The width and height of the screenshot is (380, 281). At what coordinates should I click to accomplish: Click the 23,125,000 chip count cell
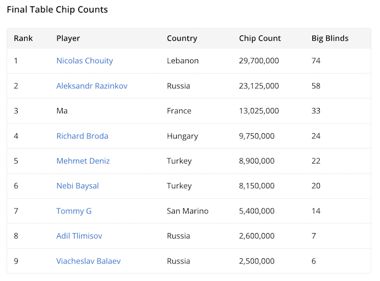coord(258,86)
